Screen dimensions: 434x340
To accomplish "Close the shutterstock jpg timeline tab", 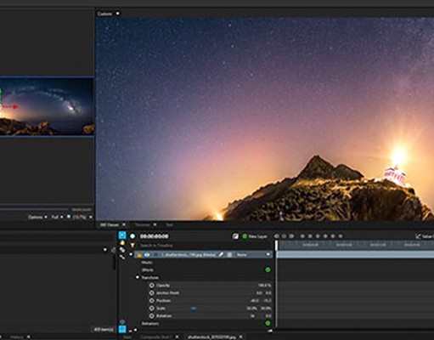I will point(241,337).
